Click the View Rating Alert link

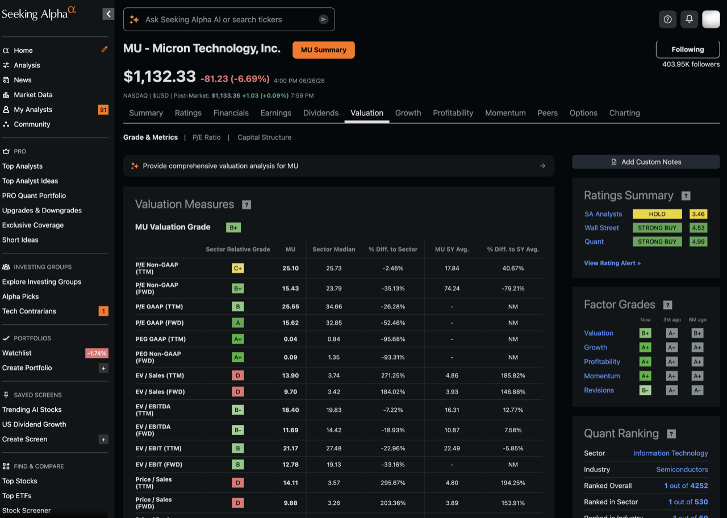tap(612, 263)
